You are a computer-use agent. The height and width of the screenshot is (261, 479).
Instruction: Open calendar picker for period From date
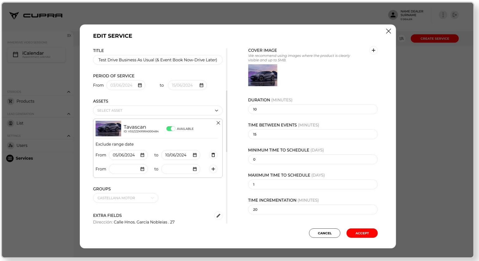tap(140, 85)
